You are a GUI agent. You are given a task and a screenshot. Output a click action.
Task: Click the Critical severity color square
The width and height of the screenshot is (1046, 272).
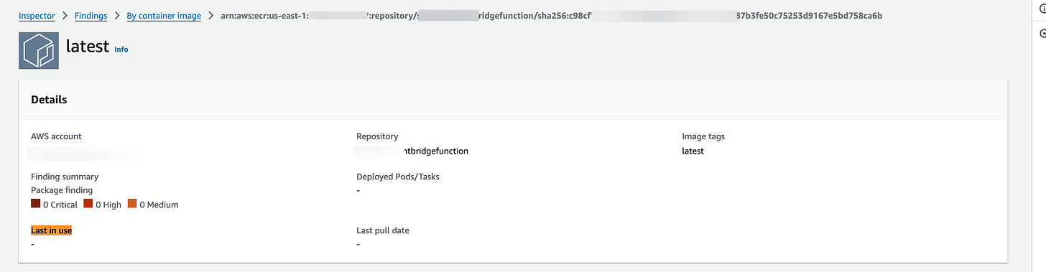35,204
